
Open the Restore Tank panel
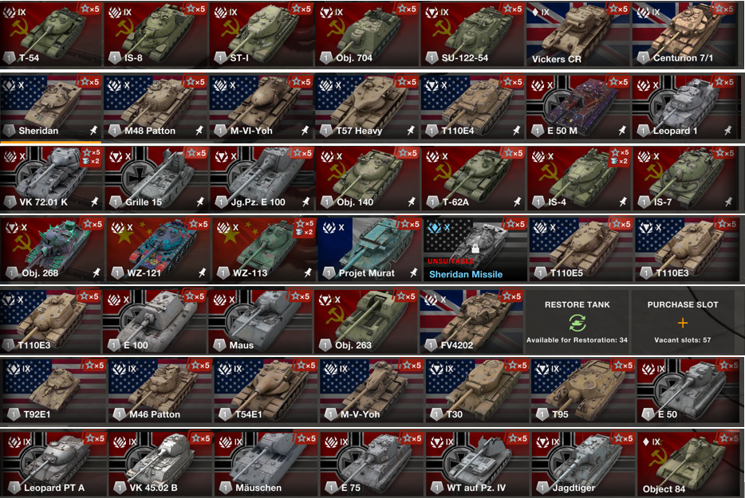pyautogui.click(x=577, y=322)
